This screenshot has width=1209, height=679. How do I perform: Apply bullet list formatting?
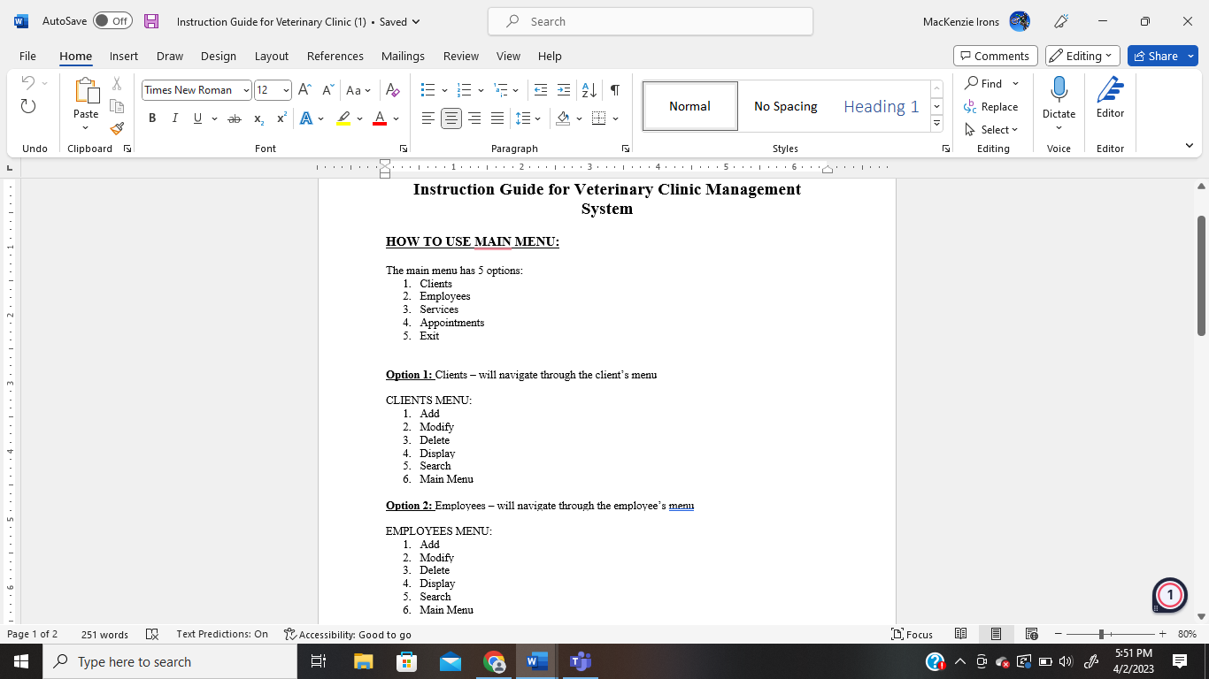pyautogui.click(x=427, y=90)
